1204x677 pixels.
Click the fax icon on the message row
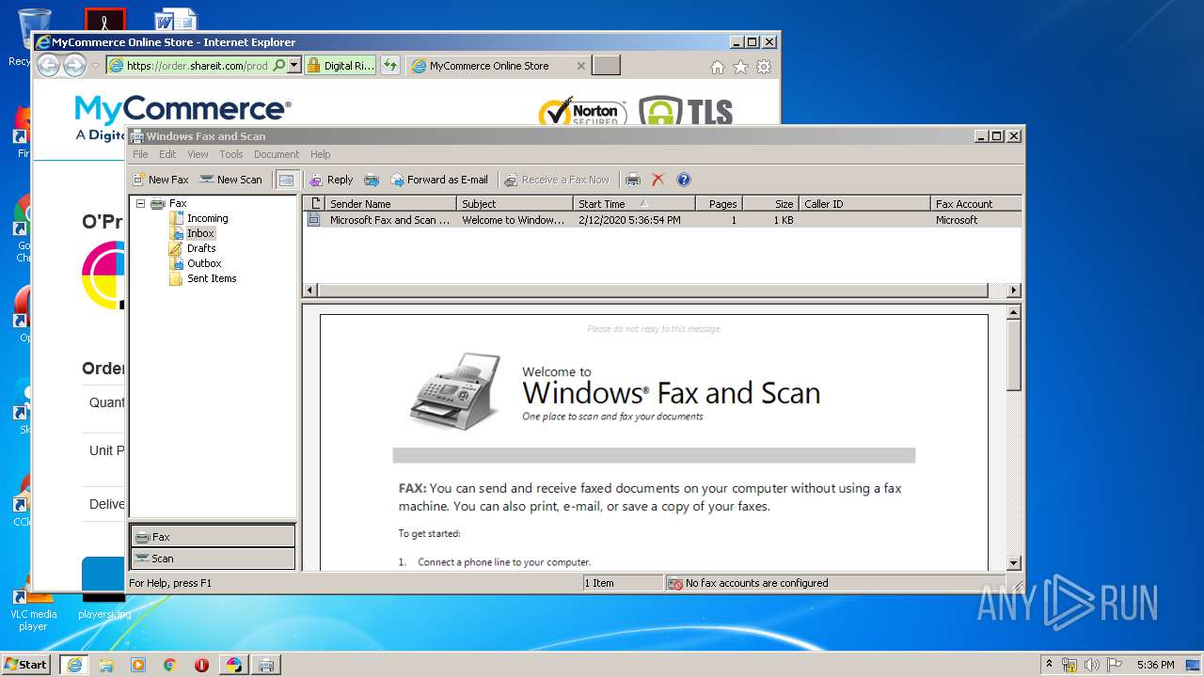[313, 220]
